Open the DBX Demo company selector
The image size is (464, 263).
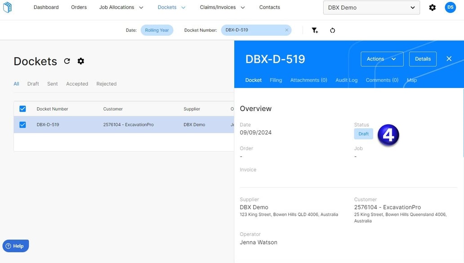[371, 7]
